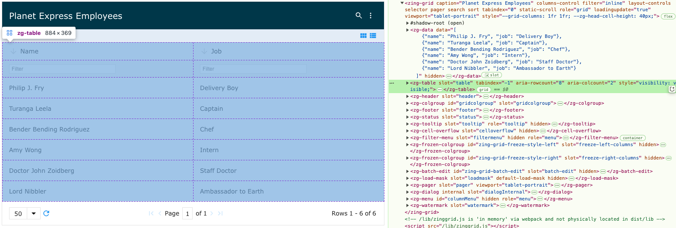Image resolution: width=676 pixels, height=228 pixels.
Task: Click the Planet Express Employees caption
Action: [66, 16]
